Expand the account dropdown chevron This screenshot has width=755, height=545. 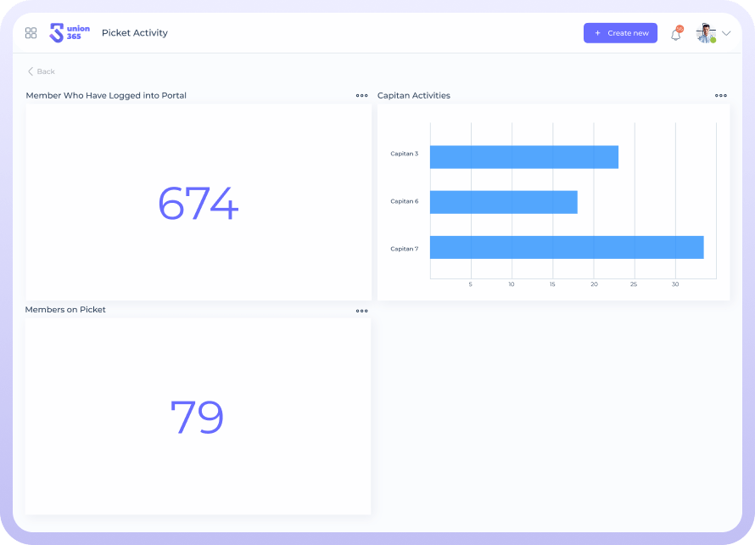pos(726,33)
